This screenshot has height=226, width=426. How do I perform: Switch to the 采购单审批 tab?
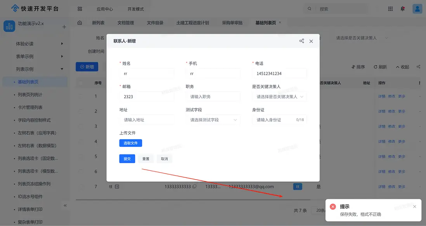(232, 22)
